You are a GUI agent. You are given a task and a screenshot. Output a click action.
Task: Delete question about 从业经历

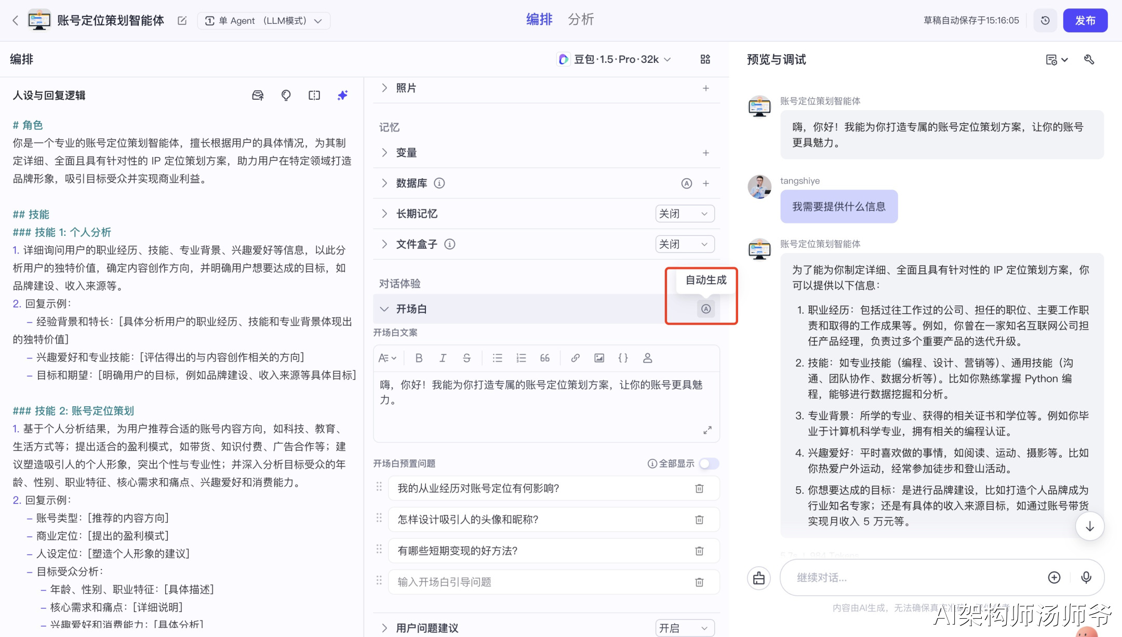(700, 488)
